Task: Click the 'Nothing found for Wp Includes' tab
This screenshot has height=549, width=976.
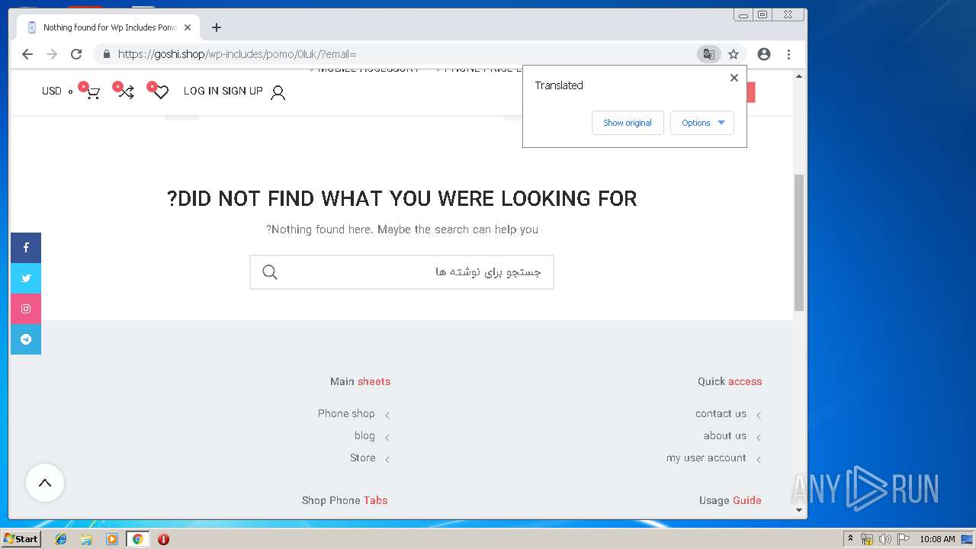Action: [107, 27]
